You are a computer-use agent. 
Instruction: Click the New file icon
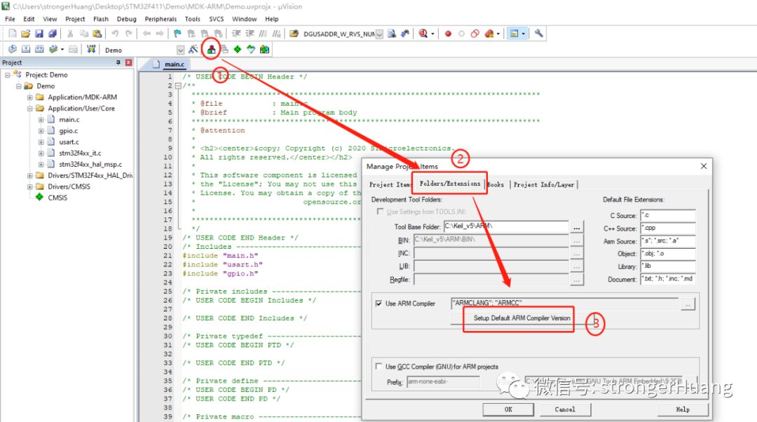pos(12,34)
